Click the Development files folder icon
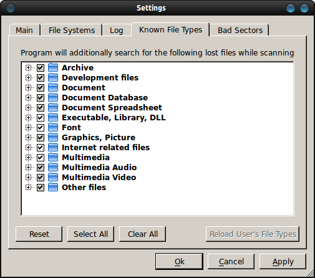 pyautogui.click(x=53, y=77)
